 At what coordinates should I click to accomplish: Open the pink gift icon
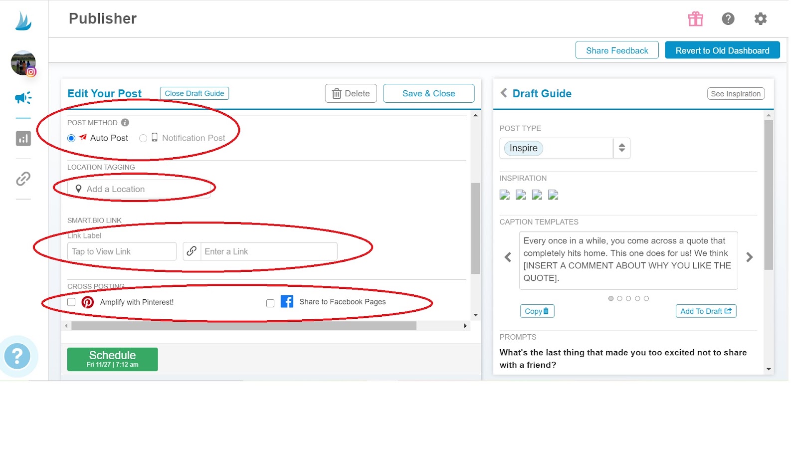[x=696, y=19]
